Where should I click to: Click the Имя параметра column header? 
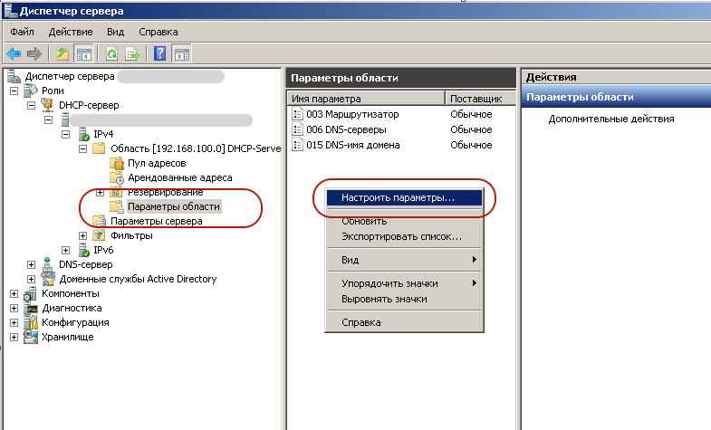pyautogui.click(x=366, y=99)
